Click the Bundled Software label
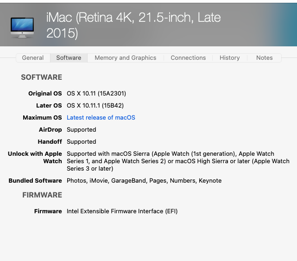 point(35,181)
